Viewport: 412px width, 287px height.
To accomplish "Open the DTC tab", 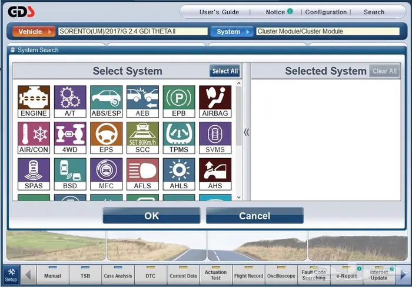I will coord(151,275).
